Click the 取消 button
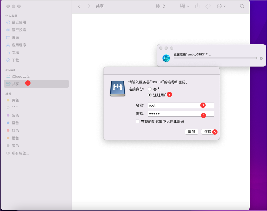The width and height of the screenshot is (267, 211). [192, 131]
